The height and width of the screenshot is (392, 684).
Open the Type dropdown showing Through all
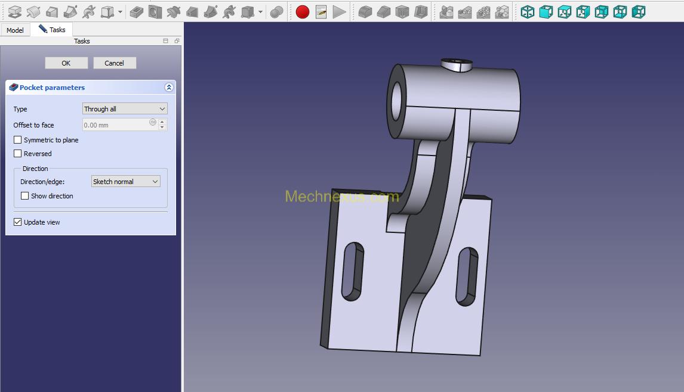coord(124,109)
